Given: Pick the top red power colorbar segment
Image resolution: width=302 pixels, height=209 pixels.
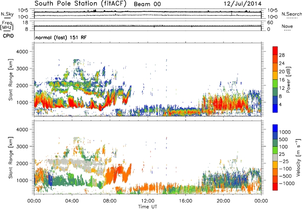Looking at the screenshot, I should pyautogui.click(x=275, y=51).
